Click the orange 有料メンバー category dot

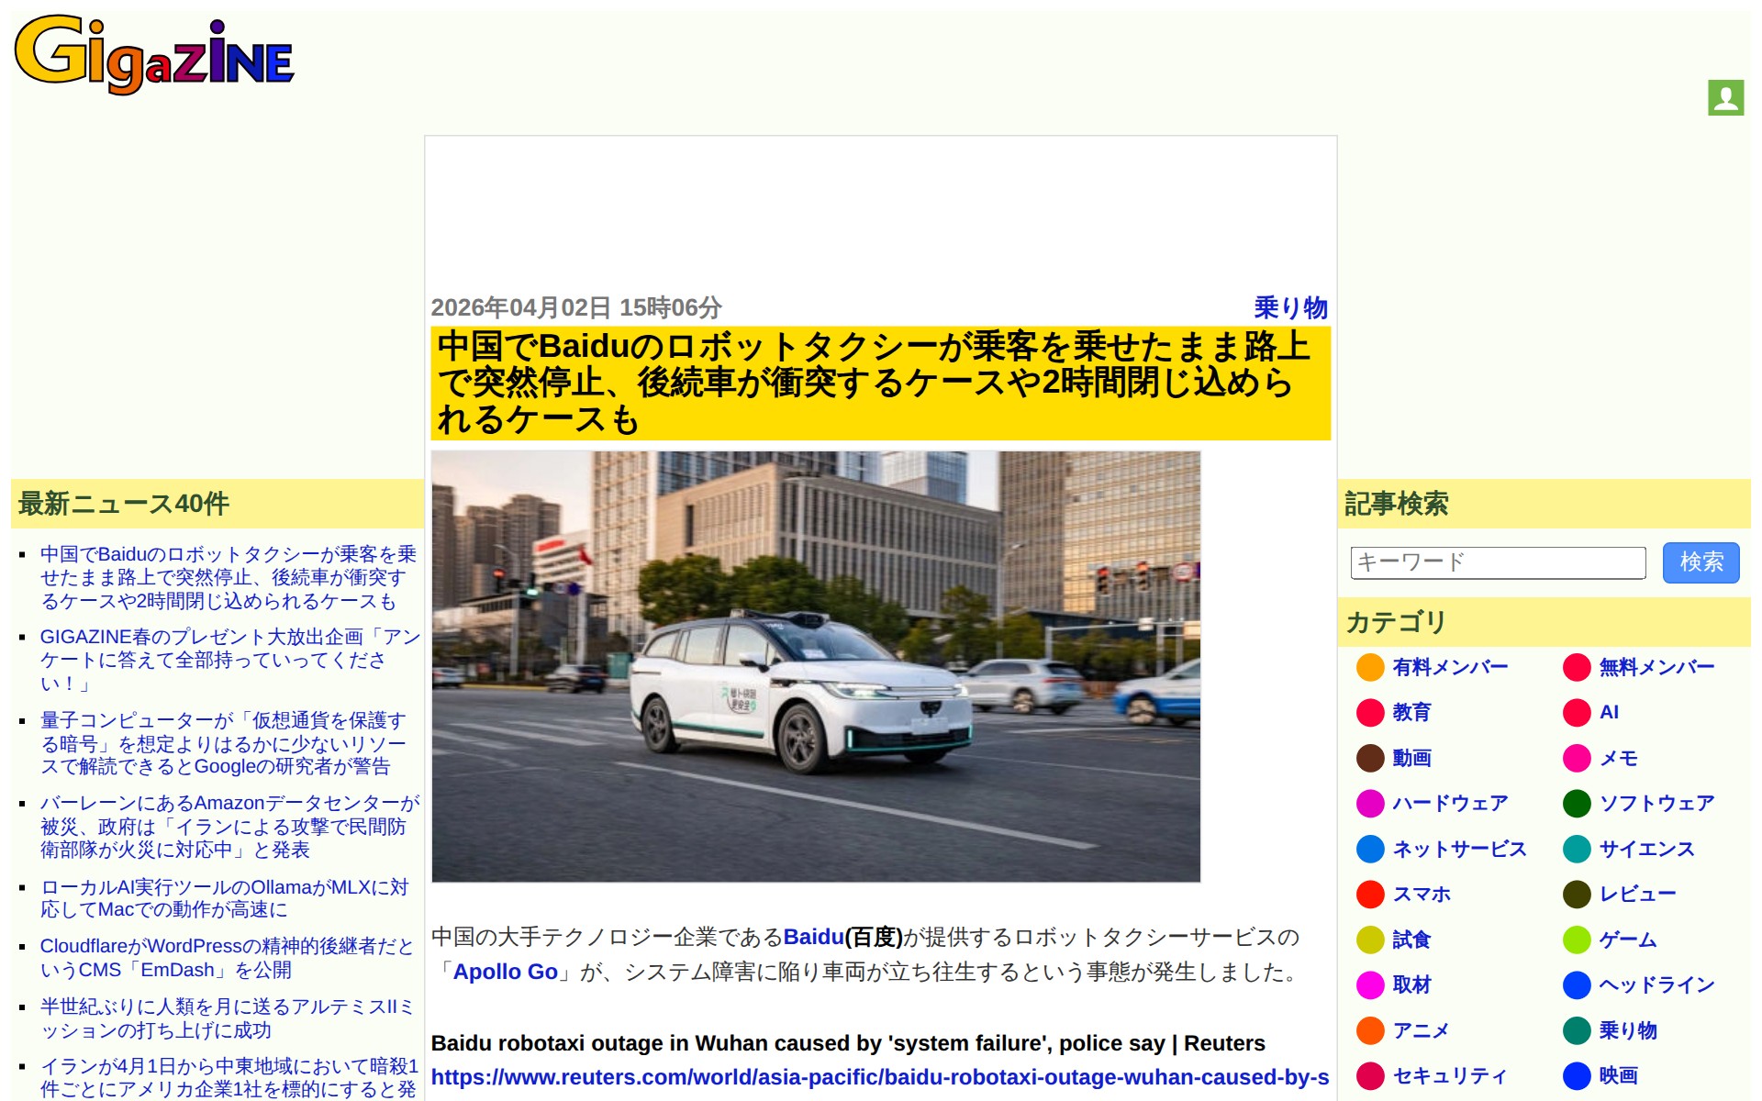coord(1370,667)
